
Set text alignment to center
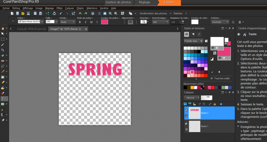130,22
